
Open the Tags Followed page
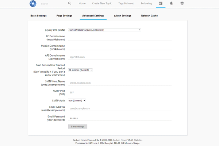126,3
